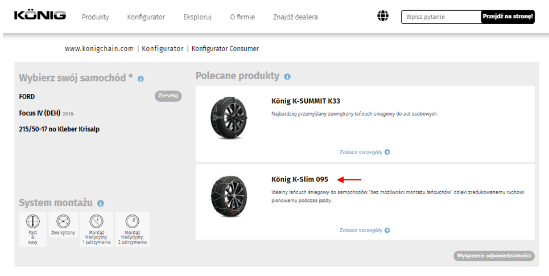549x276 pixels.
Task: Click the Przejdź na stronę! button
Action: pos(507,17)
